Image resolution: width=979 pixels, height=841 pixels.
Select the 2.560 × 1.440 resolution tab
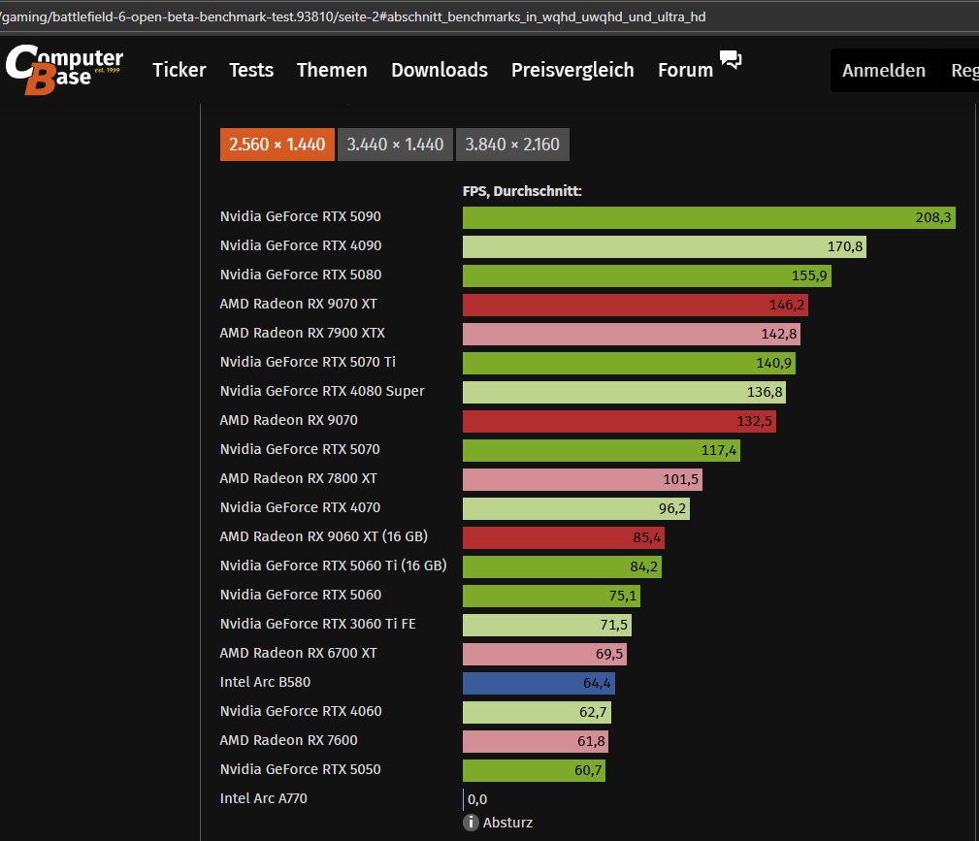(277, 145)
